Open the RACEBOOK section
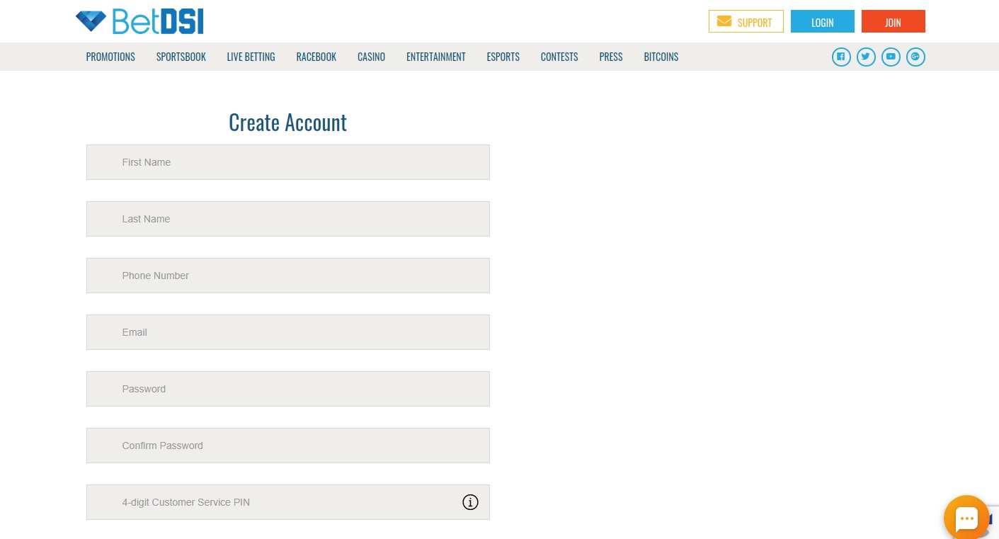Screen dimensions: 999x539 point(316,57)
